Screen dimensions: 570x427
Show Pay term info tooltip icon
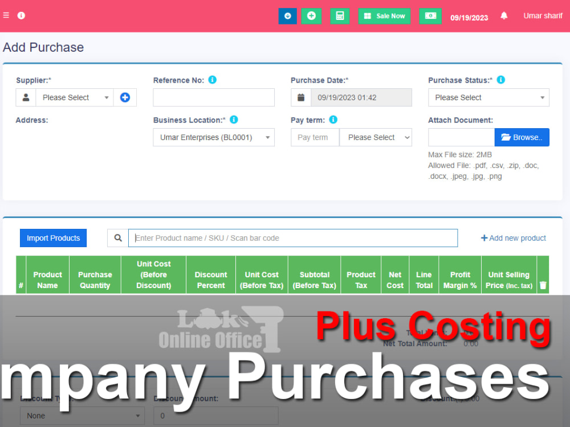point(333,120)
